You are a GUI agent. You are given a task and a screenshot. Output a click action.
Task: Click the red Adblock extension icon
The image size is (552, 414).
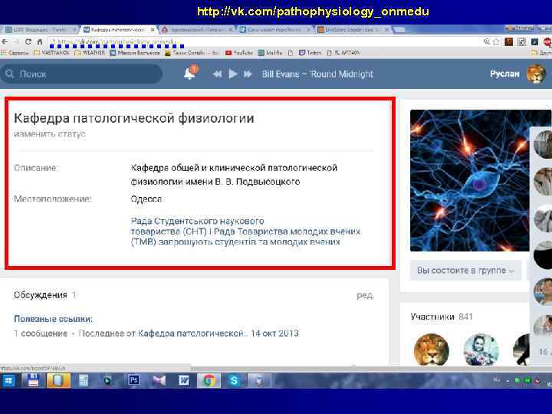[547, 42]
